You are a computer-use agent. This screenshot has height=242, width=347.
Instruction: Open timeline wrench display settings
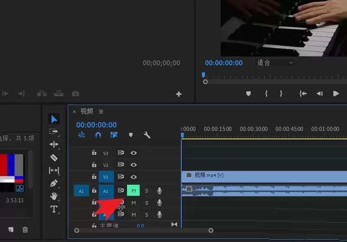point(147,135)
